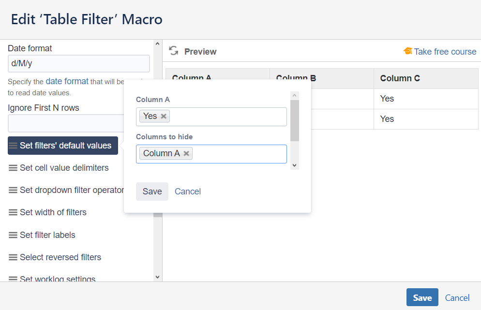This screenshot has height=310, width=481.
Task: Click hamburger icon beside Select reversed filters
Action: [x=13, y=257]
